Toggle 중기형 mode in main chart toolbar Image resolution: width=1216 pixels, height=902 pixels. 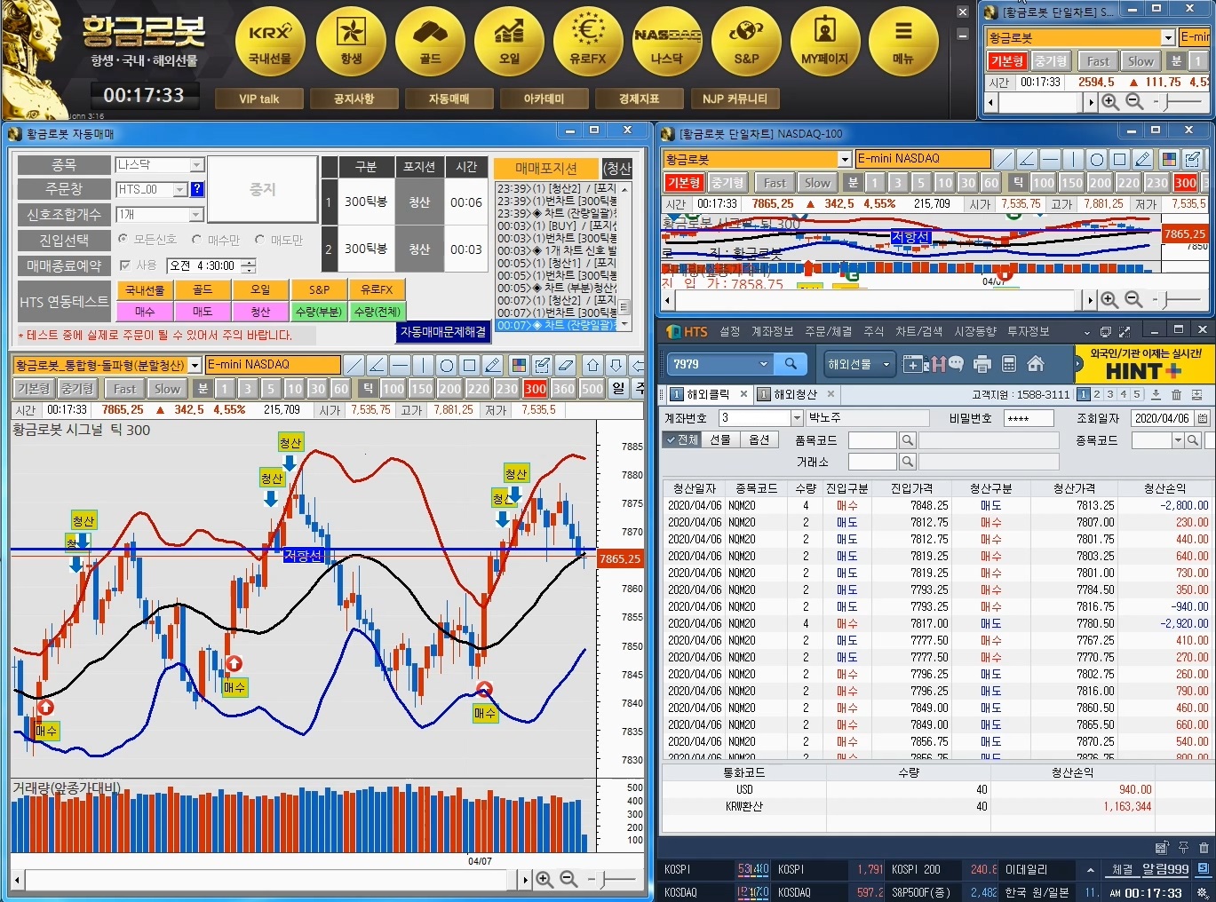click(x=77, y=389)
